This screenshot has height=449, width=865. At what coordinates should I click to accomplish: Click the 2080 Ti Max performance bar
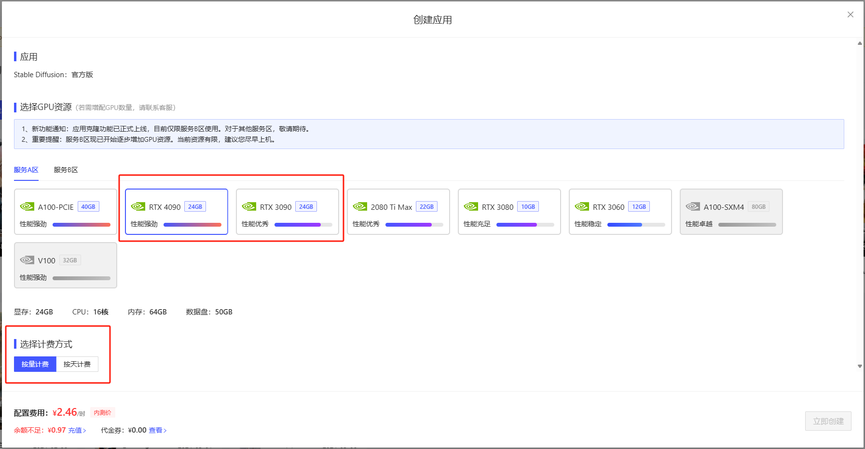point(414,224)
